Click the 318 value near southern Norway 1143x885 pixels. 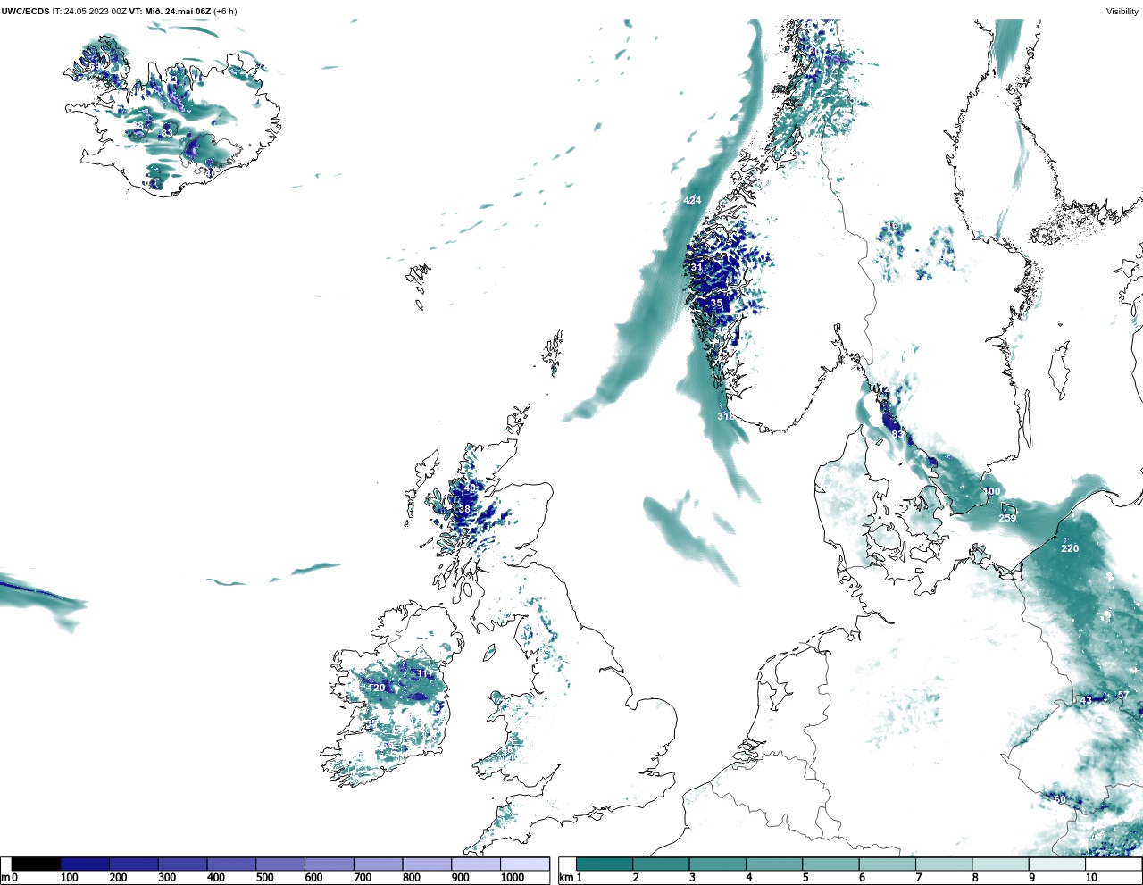(x=726, y=416)
